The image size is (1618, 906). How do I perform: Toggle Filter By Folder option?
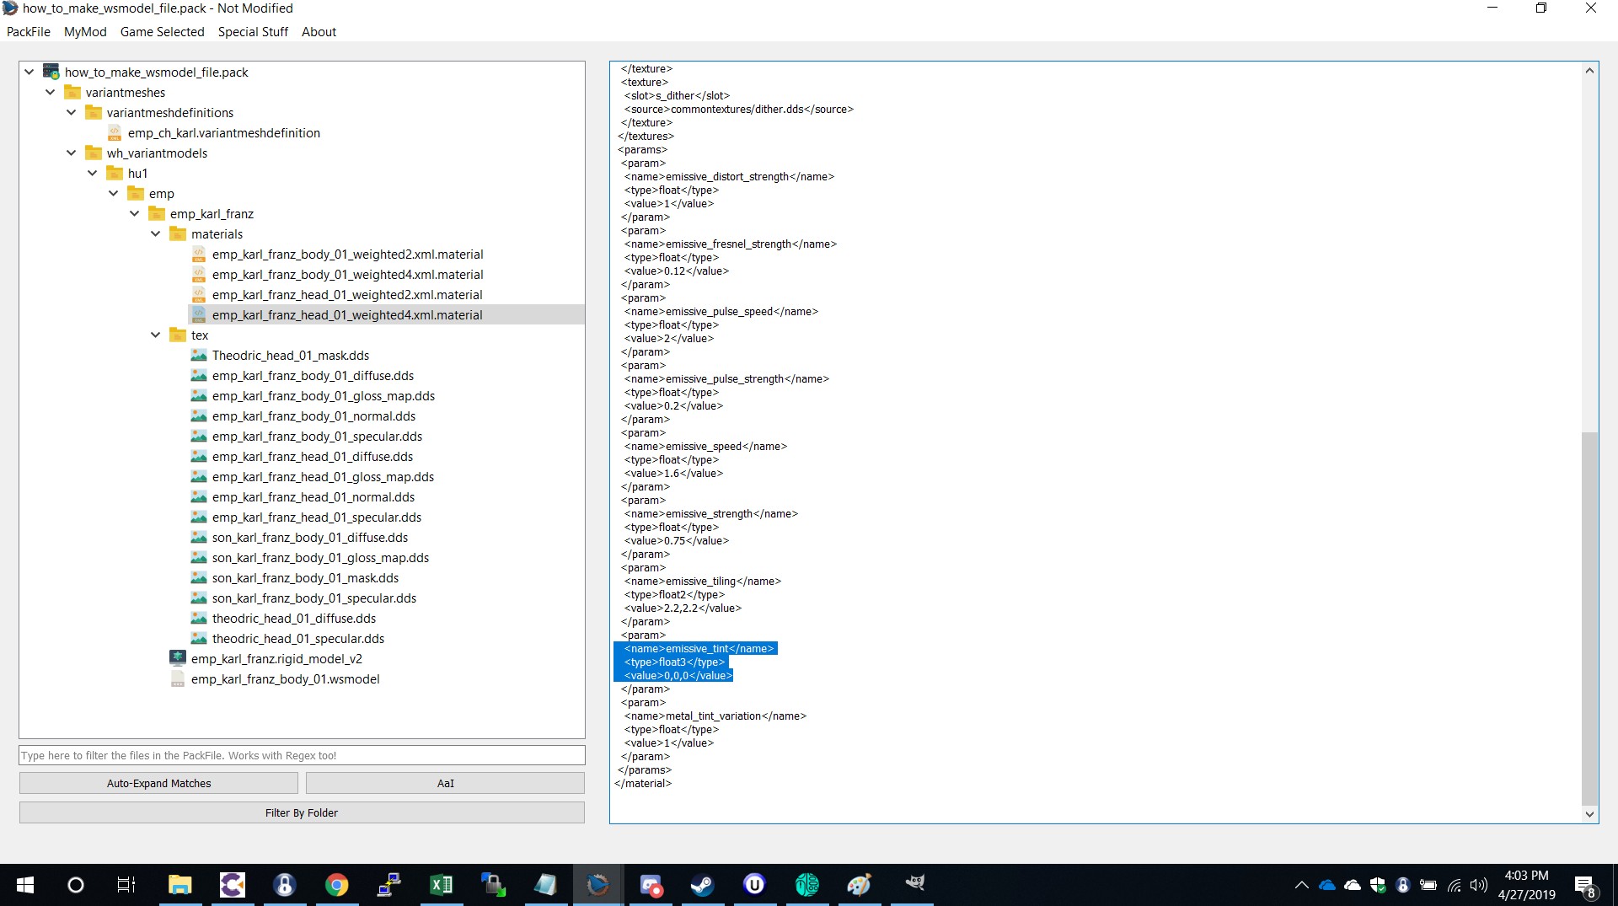pyautogui.click(x=302, y=812)
